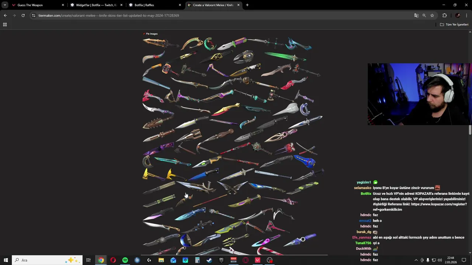Open Google Chrome from taskbar
The height and width of the screenshot is (265, 472).
(x=101, y=260)
